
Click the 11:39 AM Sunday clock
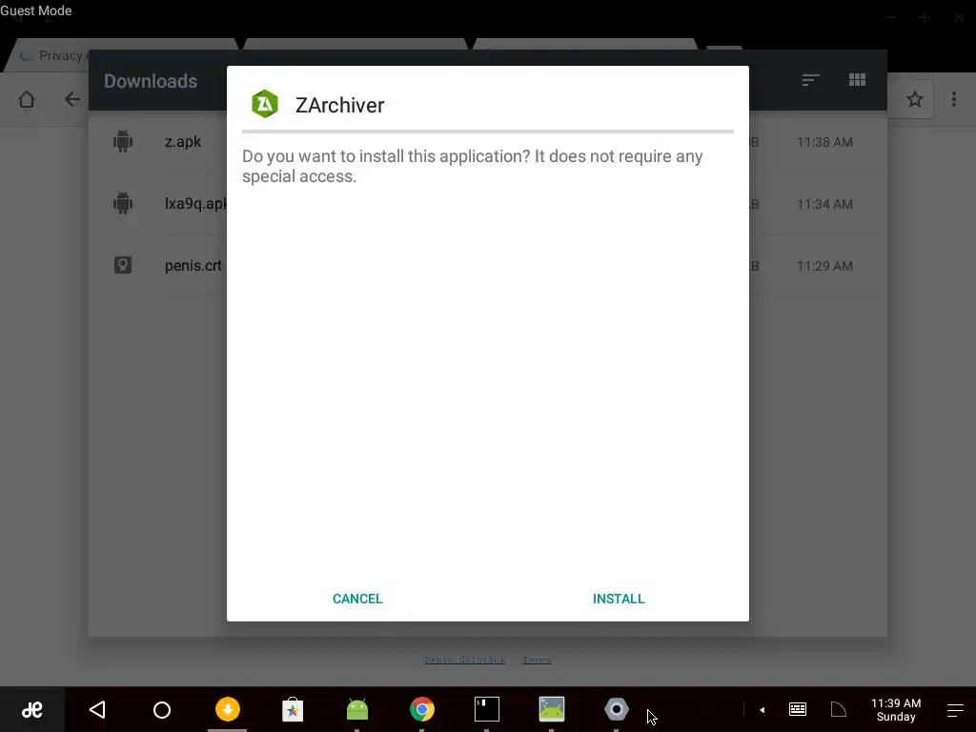pos(896,709)
